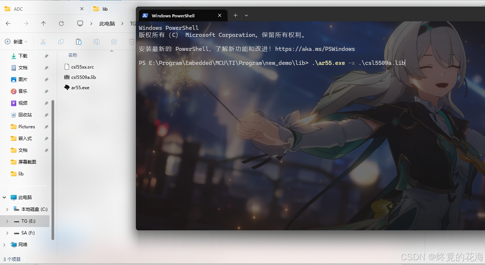This screenshot has width=485, height=265.
Task: Click the monitor icon in address bar
Action: pos(80,23)
